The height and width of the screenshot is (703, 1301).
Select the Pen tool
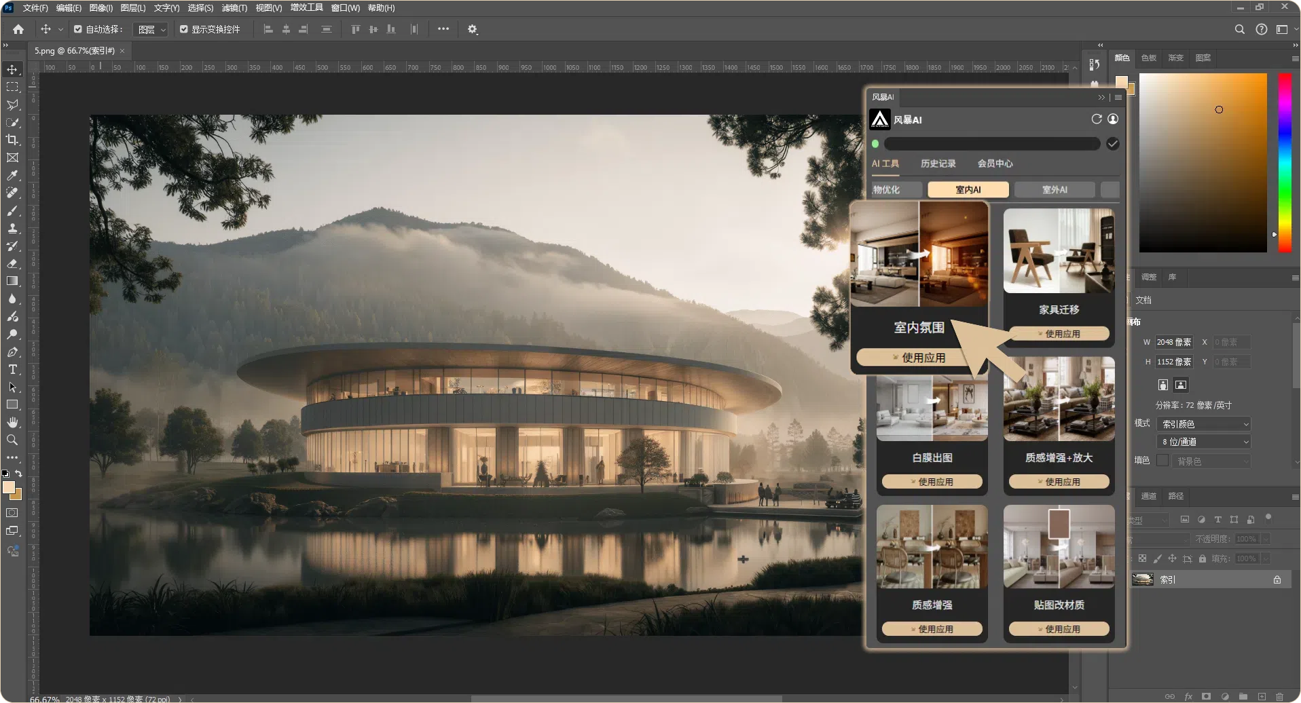[x=12, y=352]
